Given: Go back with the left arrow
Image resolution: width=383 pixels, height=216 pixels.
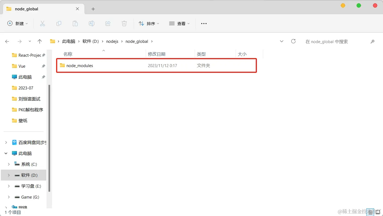Looking at the screenshot, I should [x=7, y=41].
